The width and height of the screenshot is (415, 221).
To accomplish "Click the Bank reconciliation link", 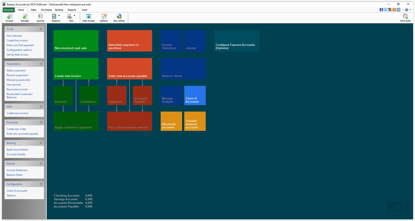I will (17, 150).
